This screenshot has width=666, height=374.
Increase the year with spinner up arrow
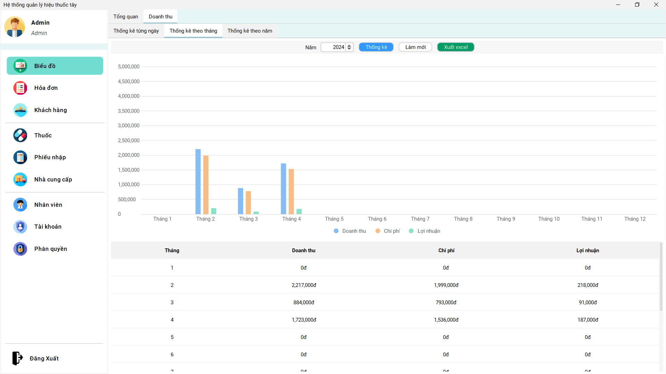349,45
